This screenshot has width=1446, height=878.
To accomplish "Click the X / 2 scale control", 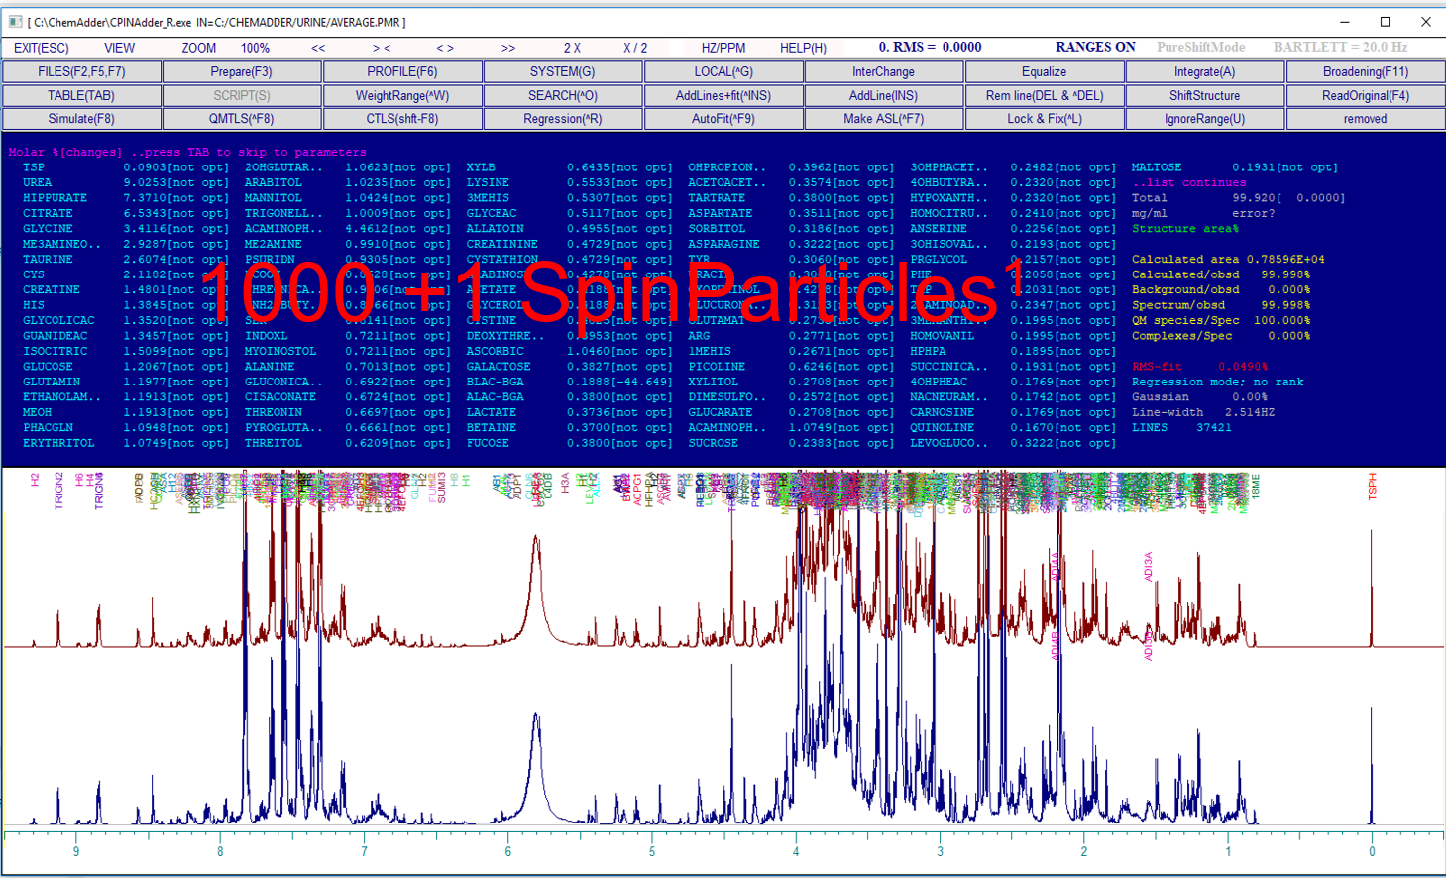I will [x=635, y=48].
